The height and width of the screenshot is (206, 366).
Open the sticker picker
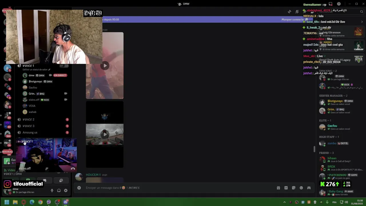294,188
